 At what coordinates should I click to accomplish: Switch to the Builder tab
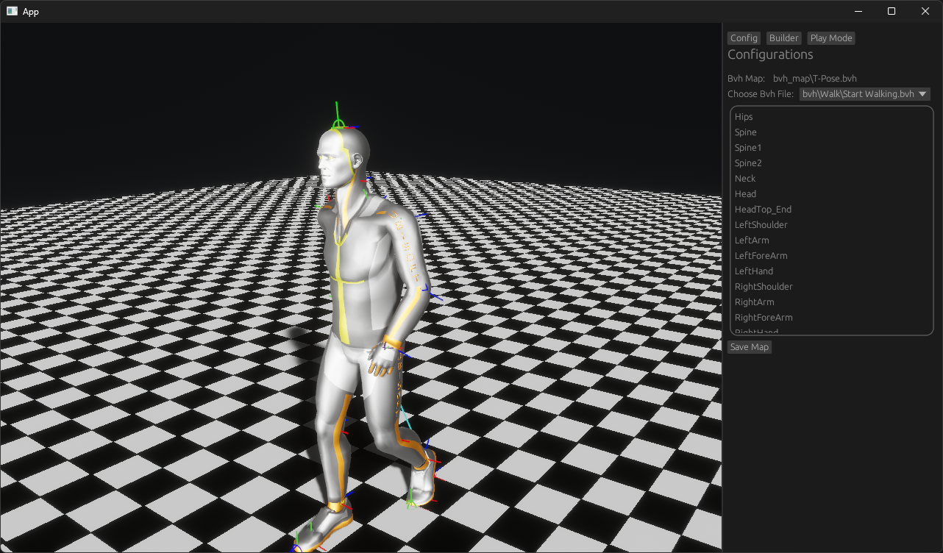(x=783, y=38)
